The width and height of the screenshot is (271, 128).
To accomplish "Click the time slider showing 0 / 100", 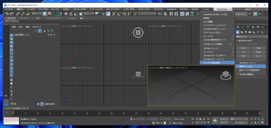I will pyautogui.click(x=17, y=108).
